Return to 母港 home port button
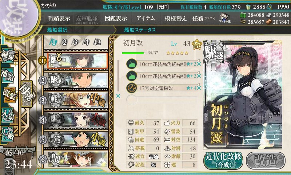The height and width of the screenshot is (175, 291). pos(27,94)
